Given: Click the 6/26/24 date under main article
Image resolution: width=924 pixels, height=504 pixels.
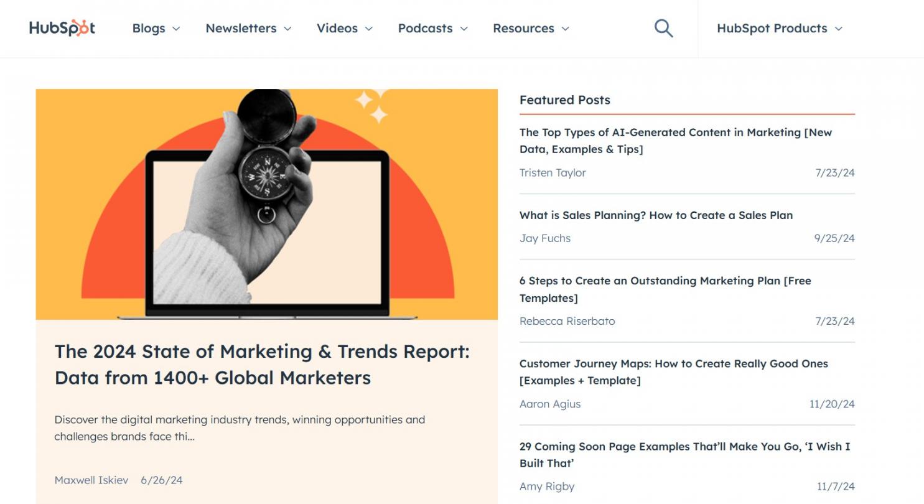Looking at the screenshot, I should click(x=162, y=480).
